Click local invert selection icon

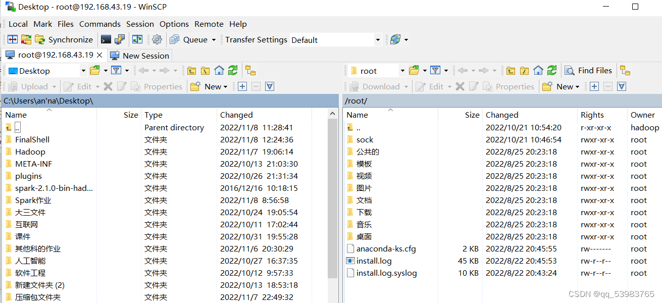pos(270,86)
